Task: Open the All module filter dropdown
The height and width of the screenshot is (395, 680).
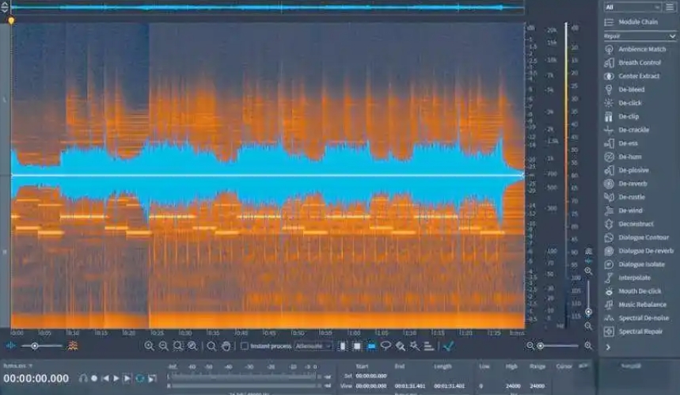Action: [x=633, y=7]
